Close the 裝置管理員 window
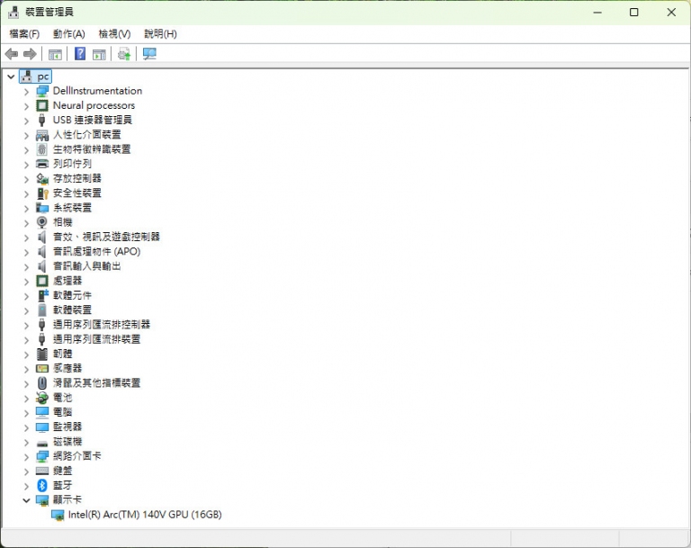This screenshot has width=691, height=548. 671,13
